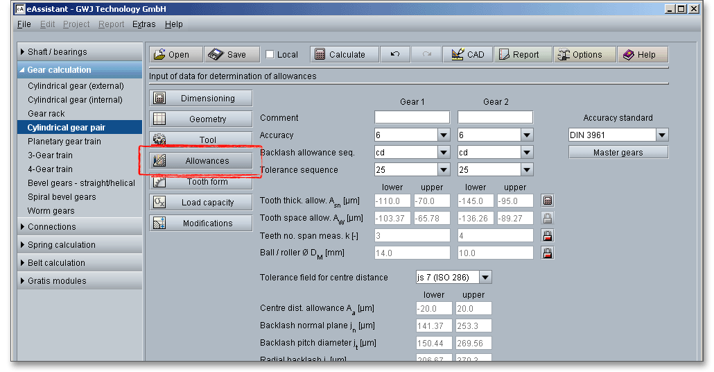
Task: Click the calculator icon beside tooth thickness allowance
Action: click(548, 201)
